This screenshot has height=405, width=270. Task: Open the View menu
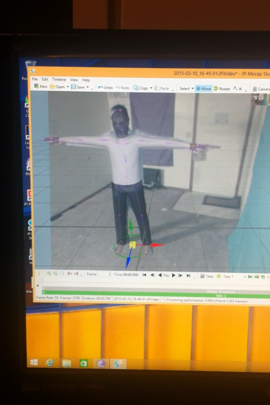(x=74, y=80)
